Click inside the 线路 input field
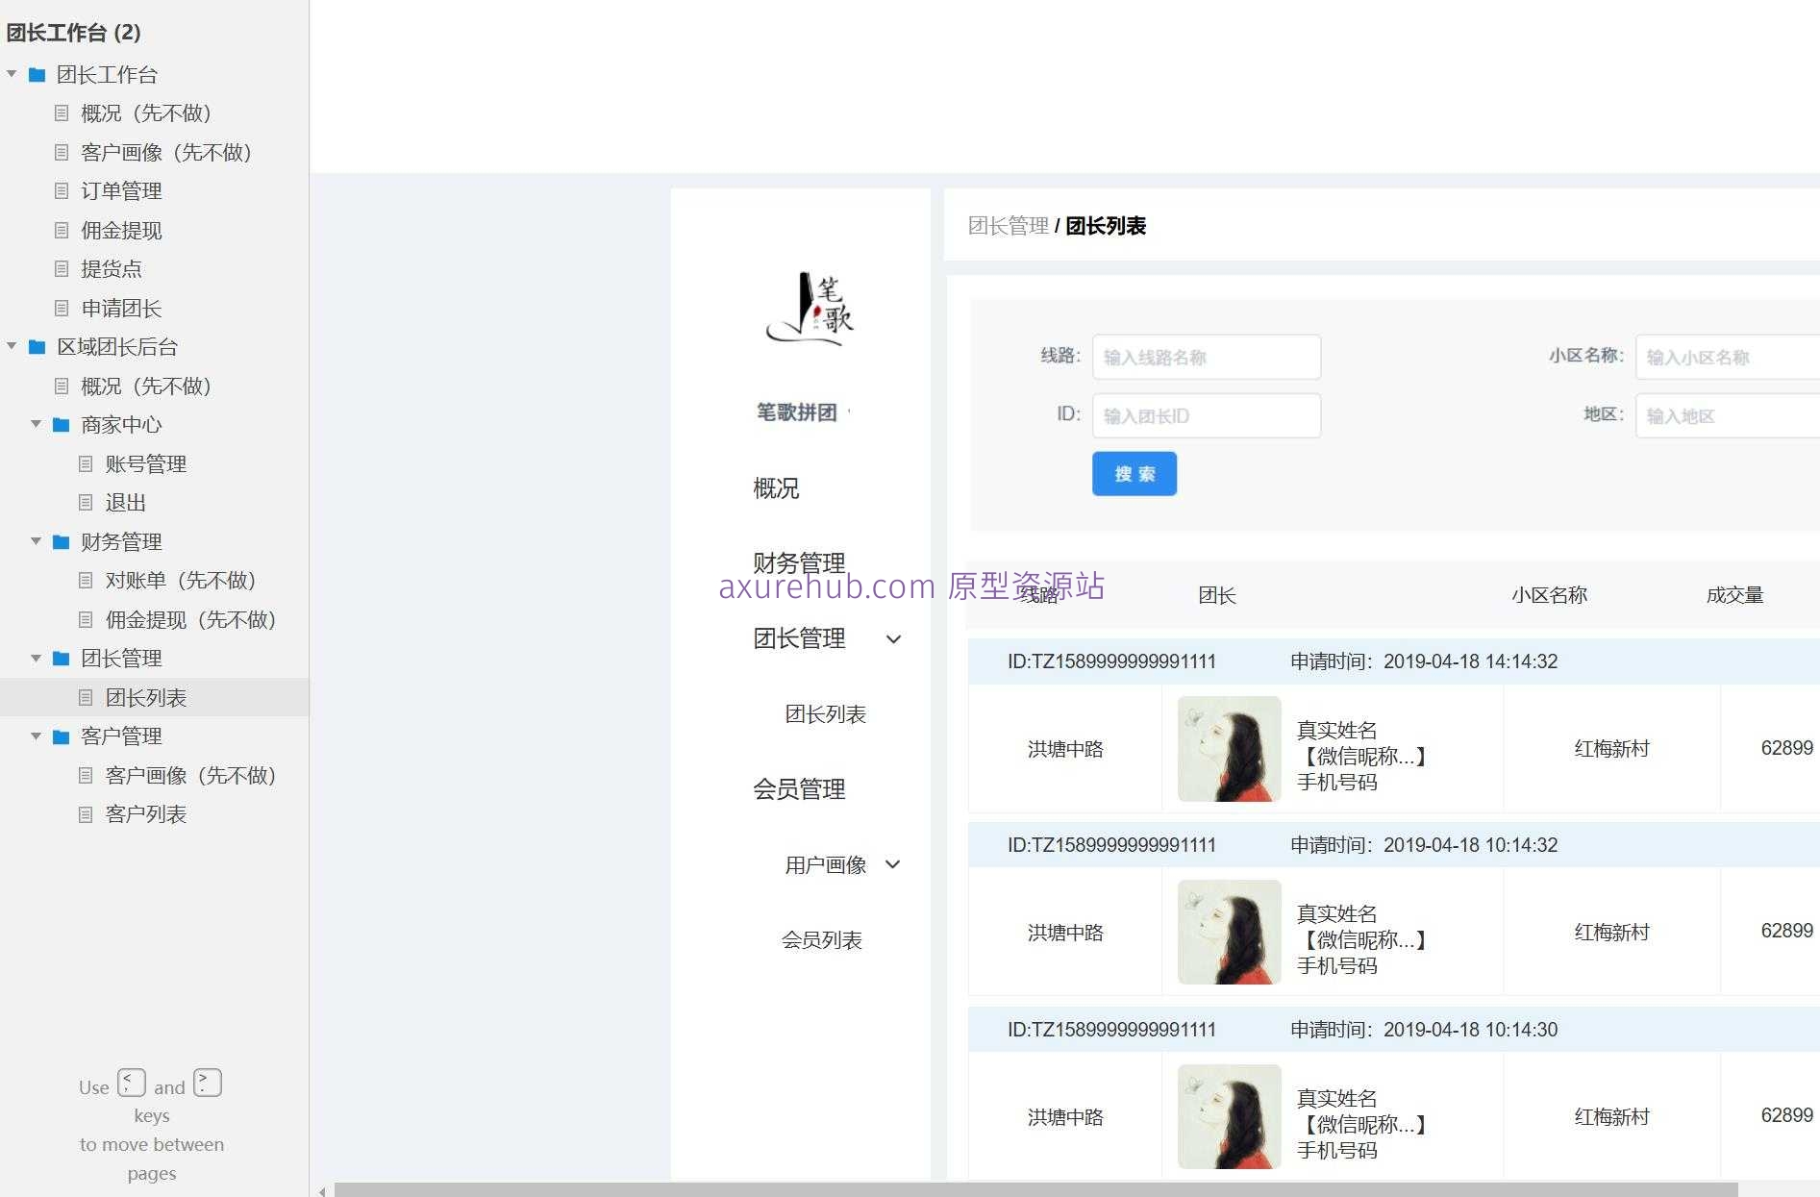1820x1197 pixels. 1206,357
